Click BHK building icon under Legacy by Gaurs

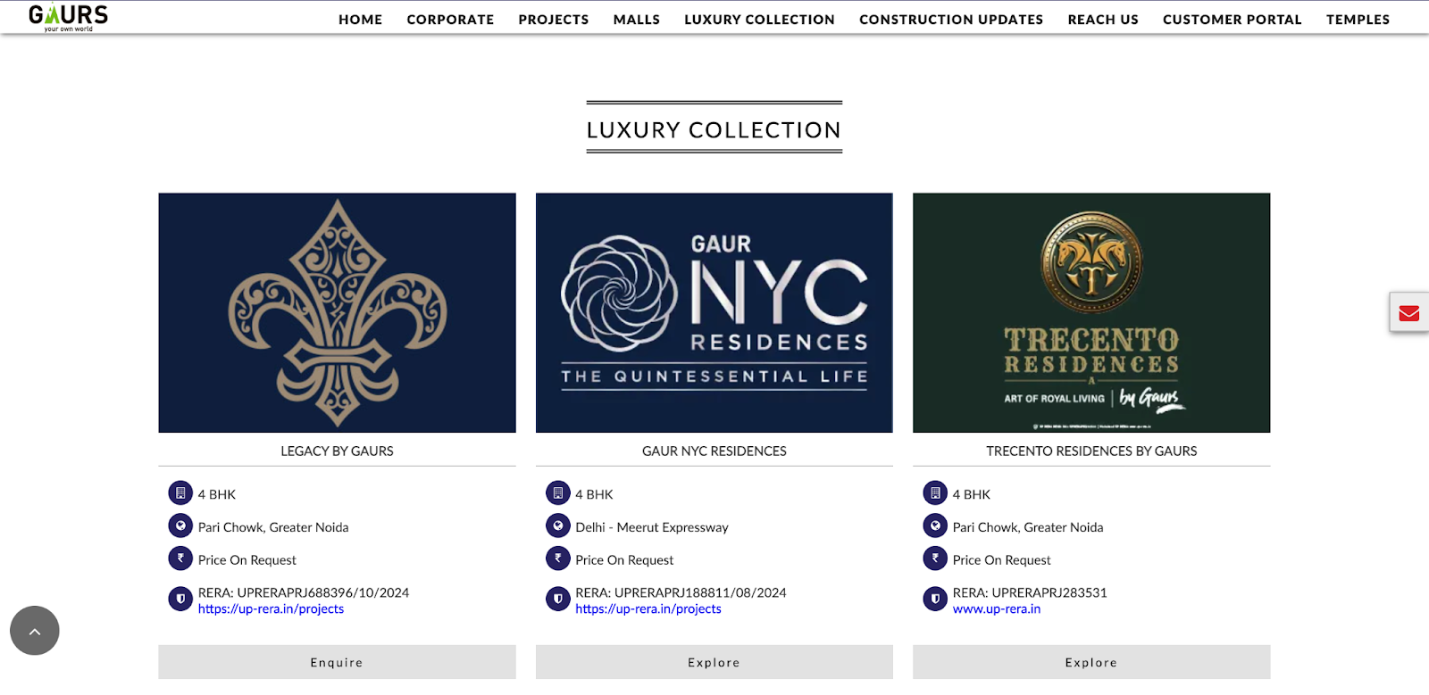[x=180, y=493]
